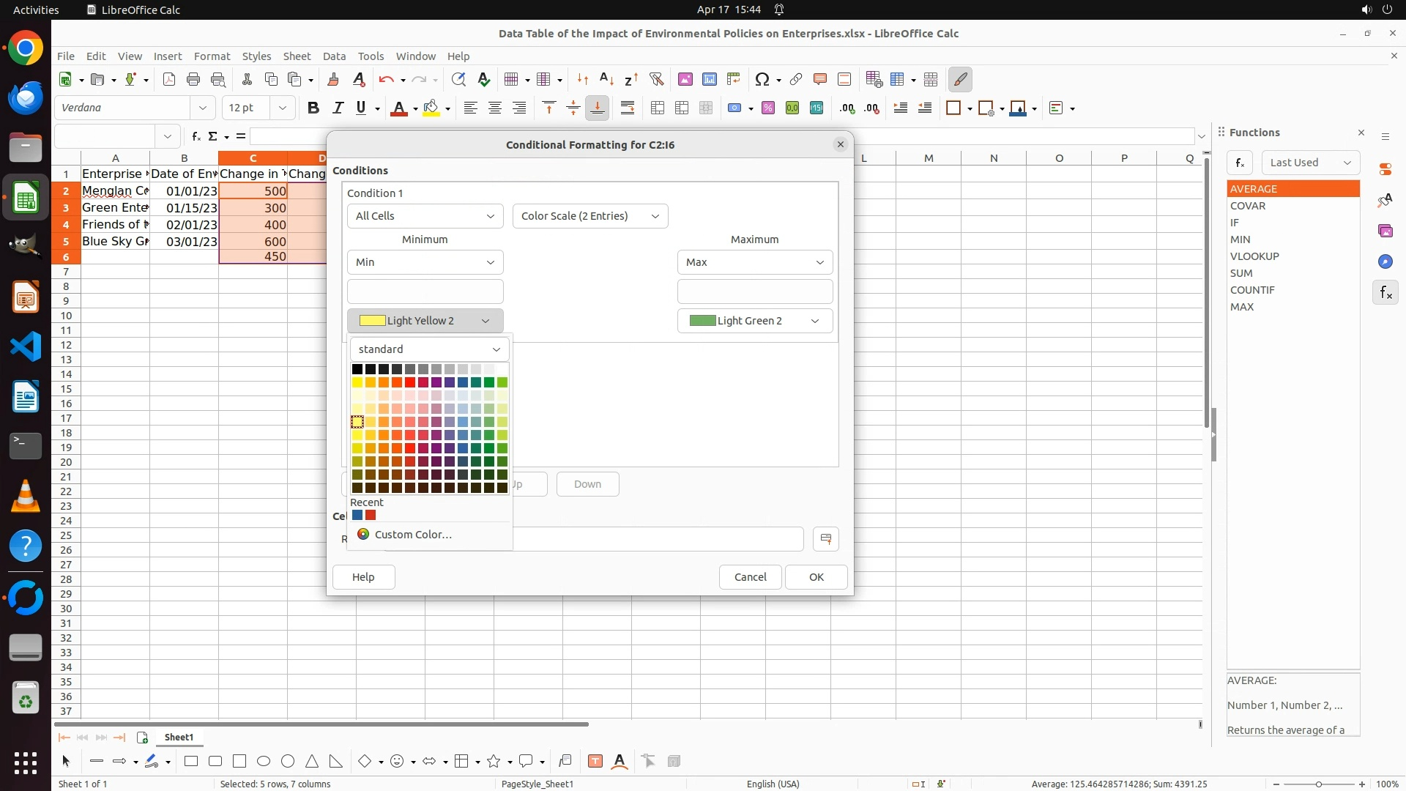
Task: Open the Data menu
Action: (334, 56)
